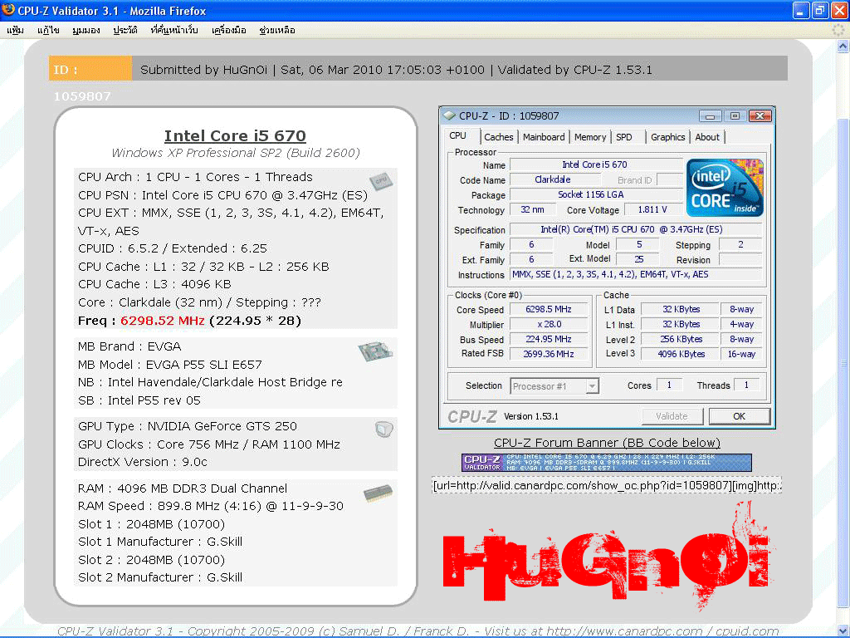Click the Validate button in CPU-Z
The width and height of the screenshot is (850, 638).
coord(672,416)
